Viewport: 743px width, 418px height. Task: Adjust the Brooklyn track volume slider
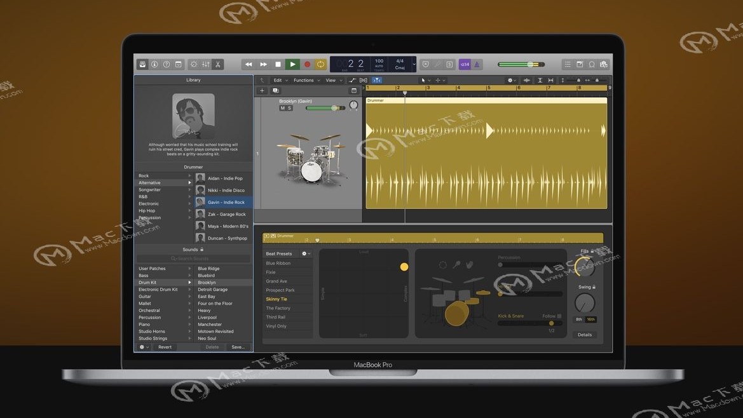coord(325,108)
